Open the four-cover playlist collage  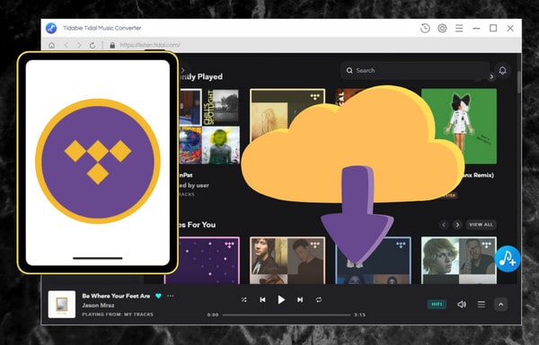(x=209, y=126)
